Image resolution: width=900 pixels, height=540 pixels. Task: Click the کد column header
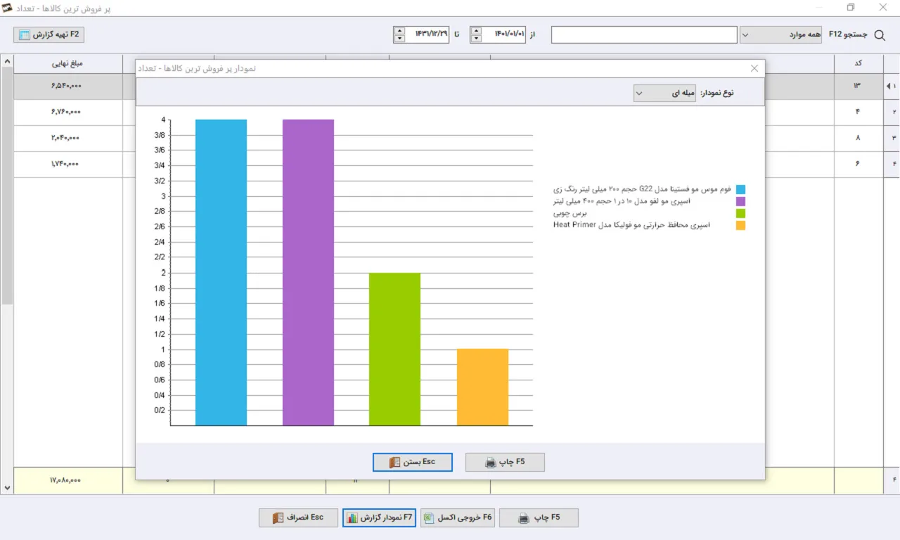coord(858,63)
